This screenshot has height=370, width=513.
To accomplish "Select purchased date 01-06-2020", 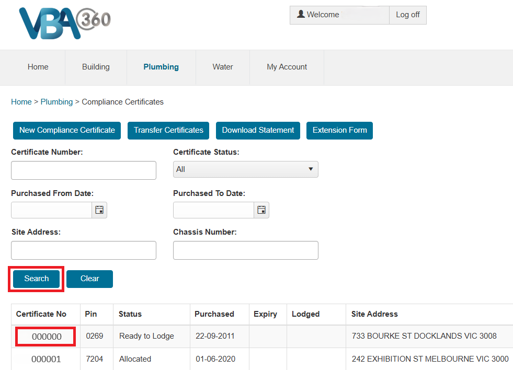I will (215, 359).
